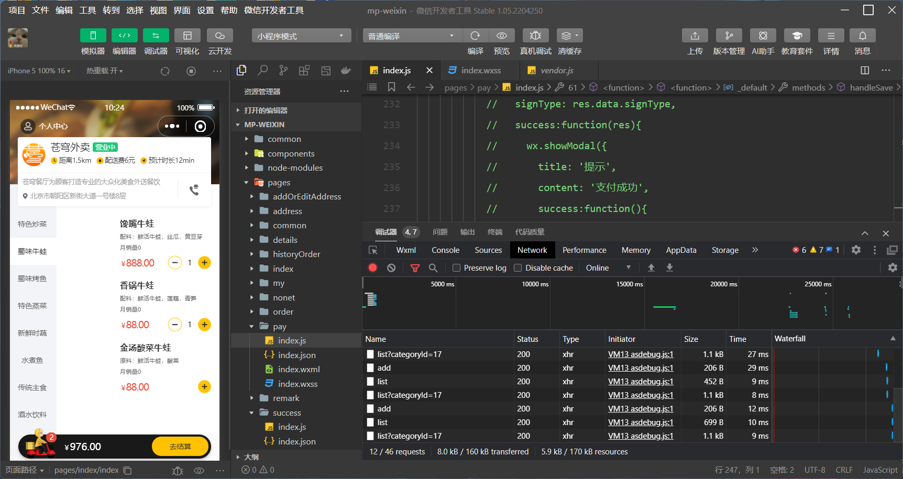Open source control view in sidebar
The width and height of the screenshot is (903, 479).
pos(283,70)
